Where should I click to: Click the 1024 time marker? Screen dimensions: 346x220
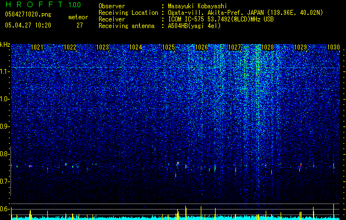click(x=135, y=47)
